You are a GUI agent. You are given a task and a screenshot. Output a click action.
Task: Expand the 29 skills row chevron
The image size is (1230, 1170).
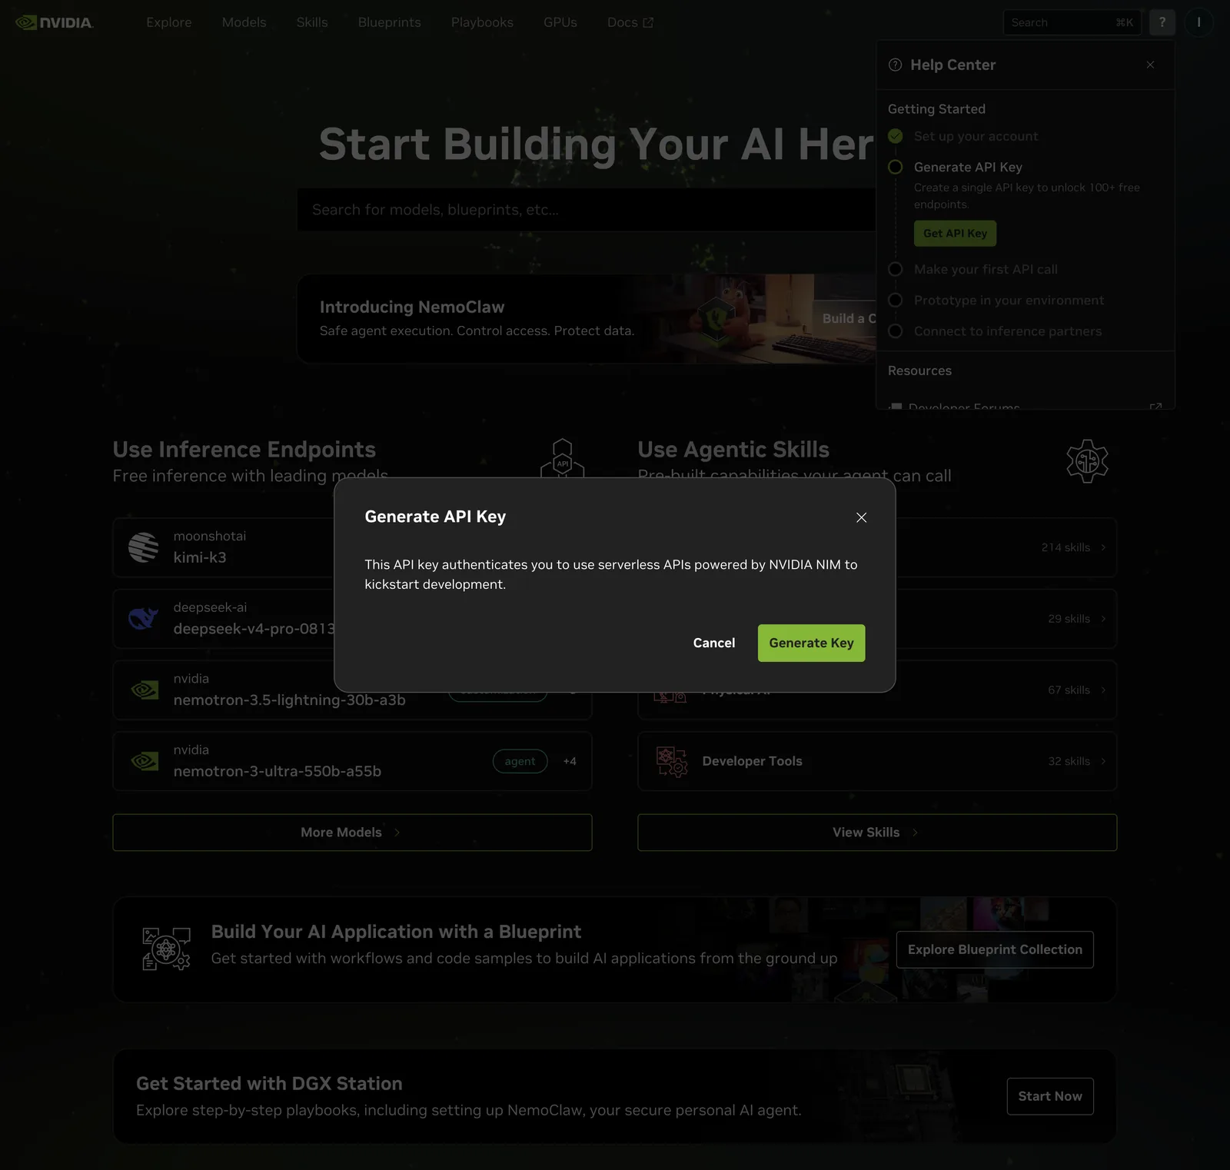[1103, 619]
